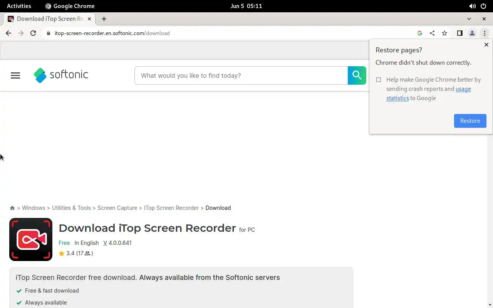
Task: Click the iTop Screen Recorder app icon
Action: tap(31, 239)
